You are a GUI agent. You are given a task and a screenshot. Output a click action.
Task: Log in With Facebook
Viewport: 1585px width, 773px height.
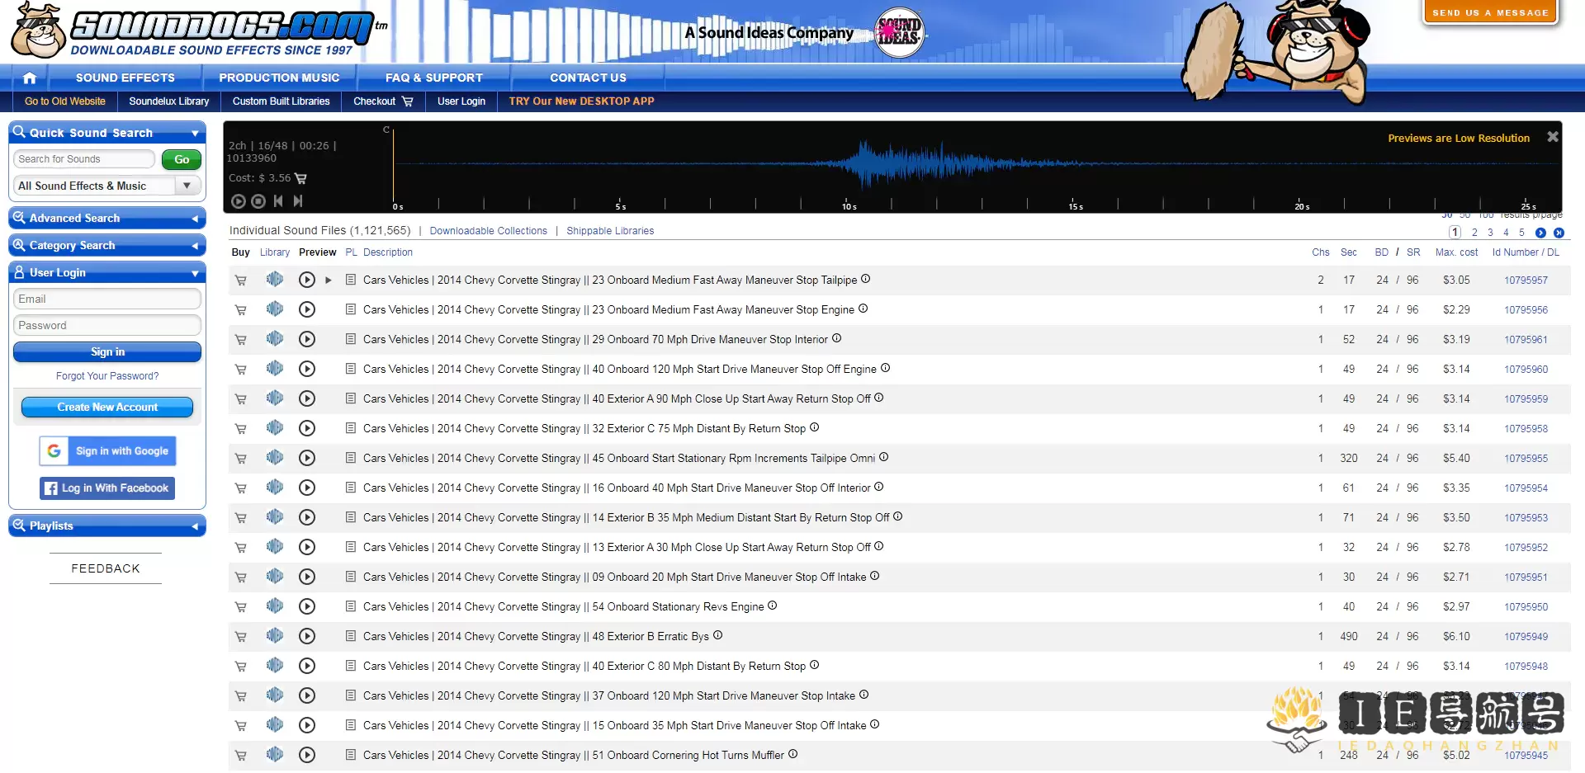click(107, 488)
